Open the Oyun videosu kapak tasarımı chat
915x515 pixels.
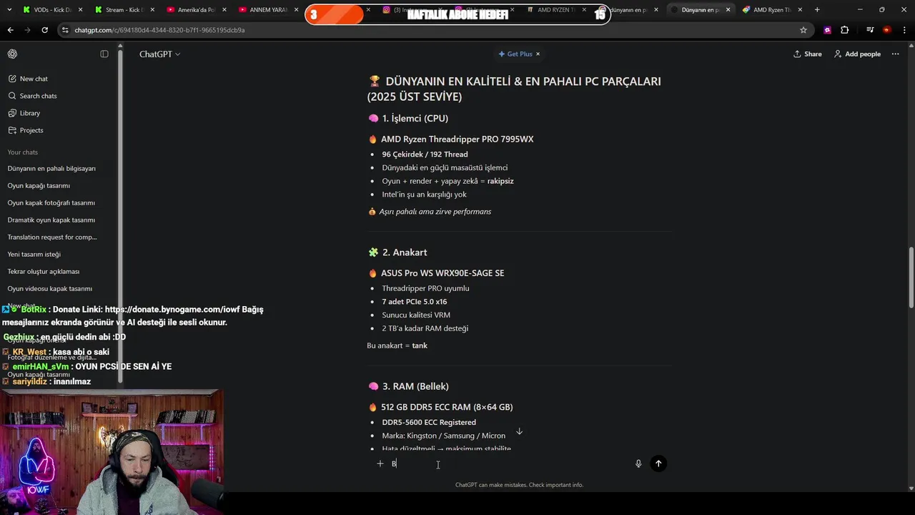click(x=50, y=289)
